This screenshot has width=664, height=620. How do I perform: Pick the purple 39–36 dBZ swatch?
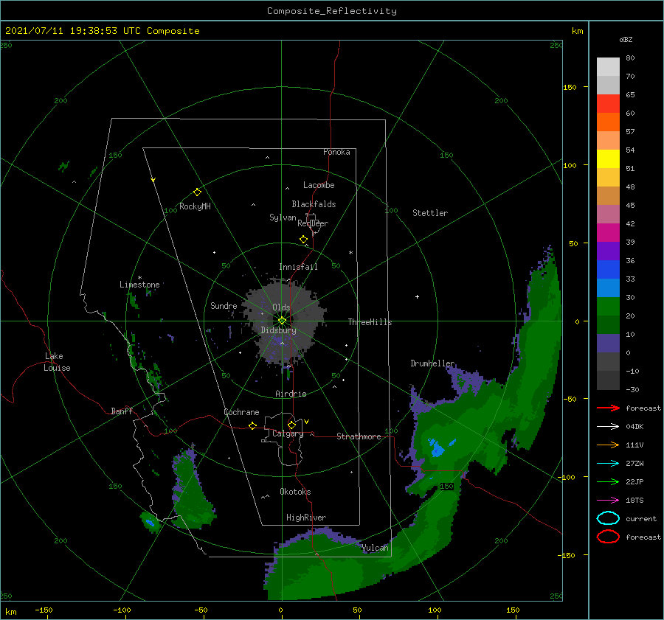(608, 251)
